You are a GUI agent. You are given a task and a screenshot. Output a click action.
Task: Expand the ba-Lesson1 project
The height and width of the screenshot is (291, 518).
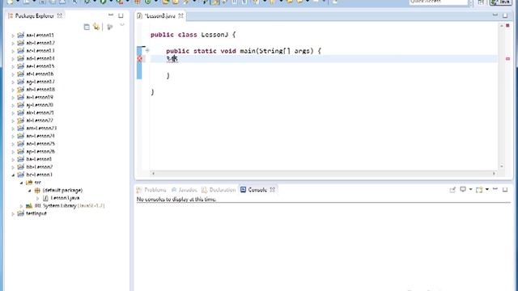(13, 159)
